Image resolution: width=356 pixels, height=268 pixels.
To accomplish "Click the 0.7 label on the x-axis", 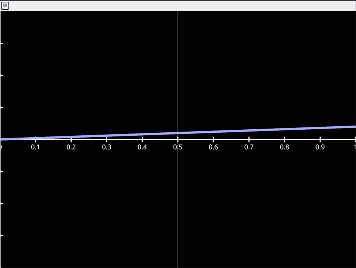I will 249,147.
